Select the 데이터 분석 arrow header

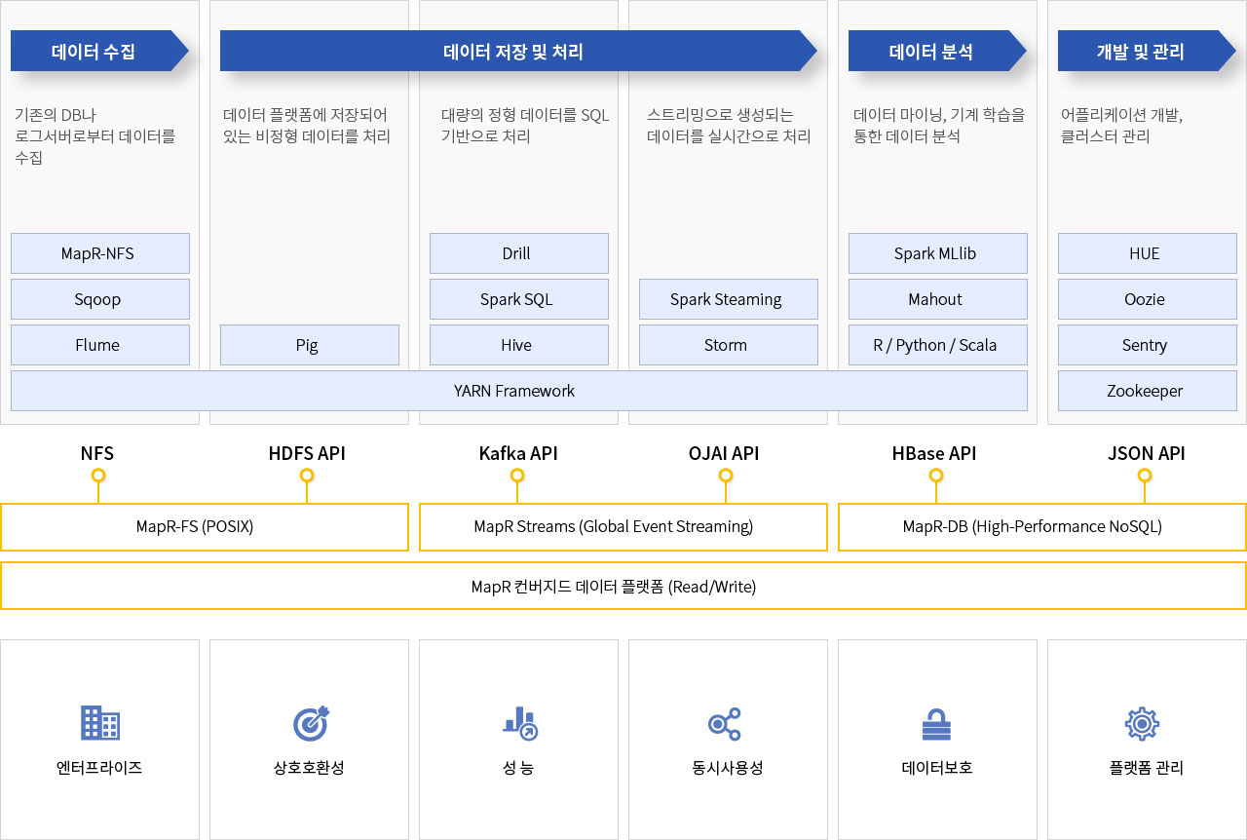(x=931, y=52)
